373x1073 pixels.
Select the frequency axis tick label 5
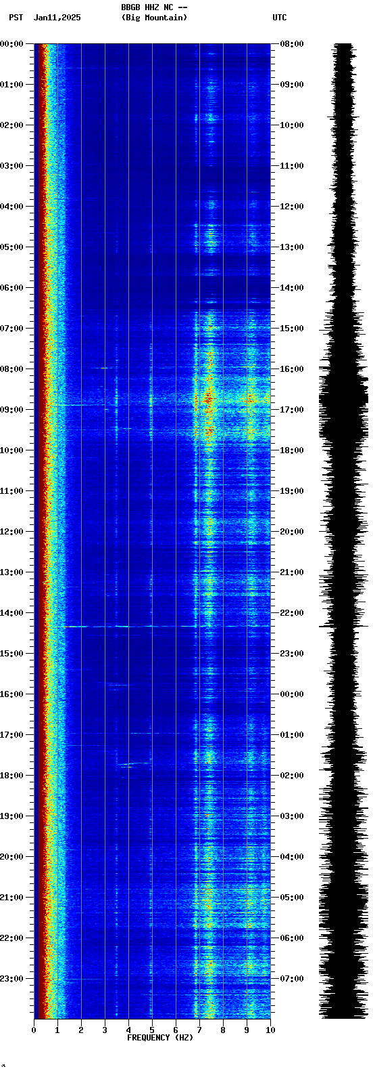[152, 1030]
